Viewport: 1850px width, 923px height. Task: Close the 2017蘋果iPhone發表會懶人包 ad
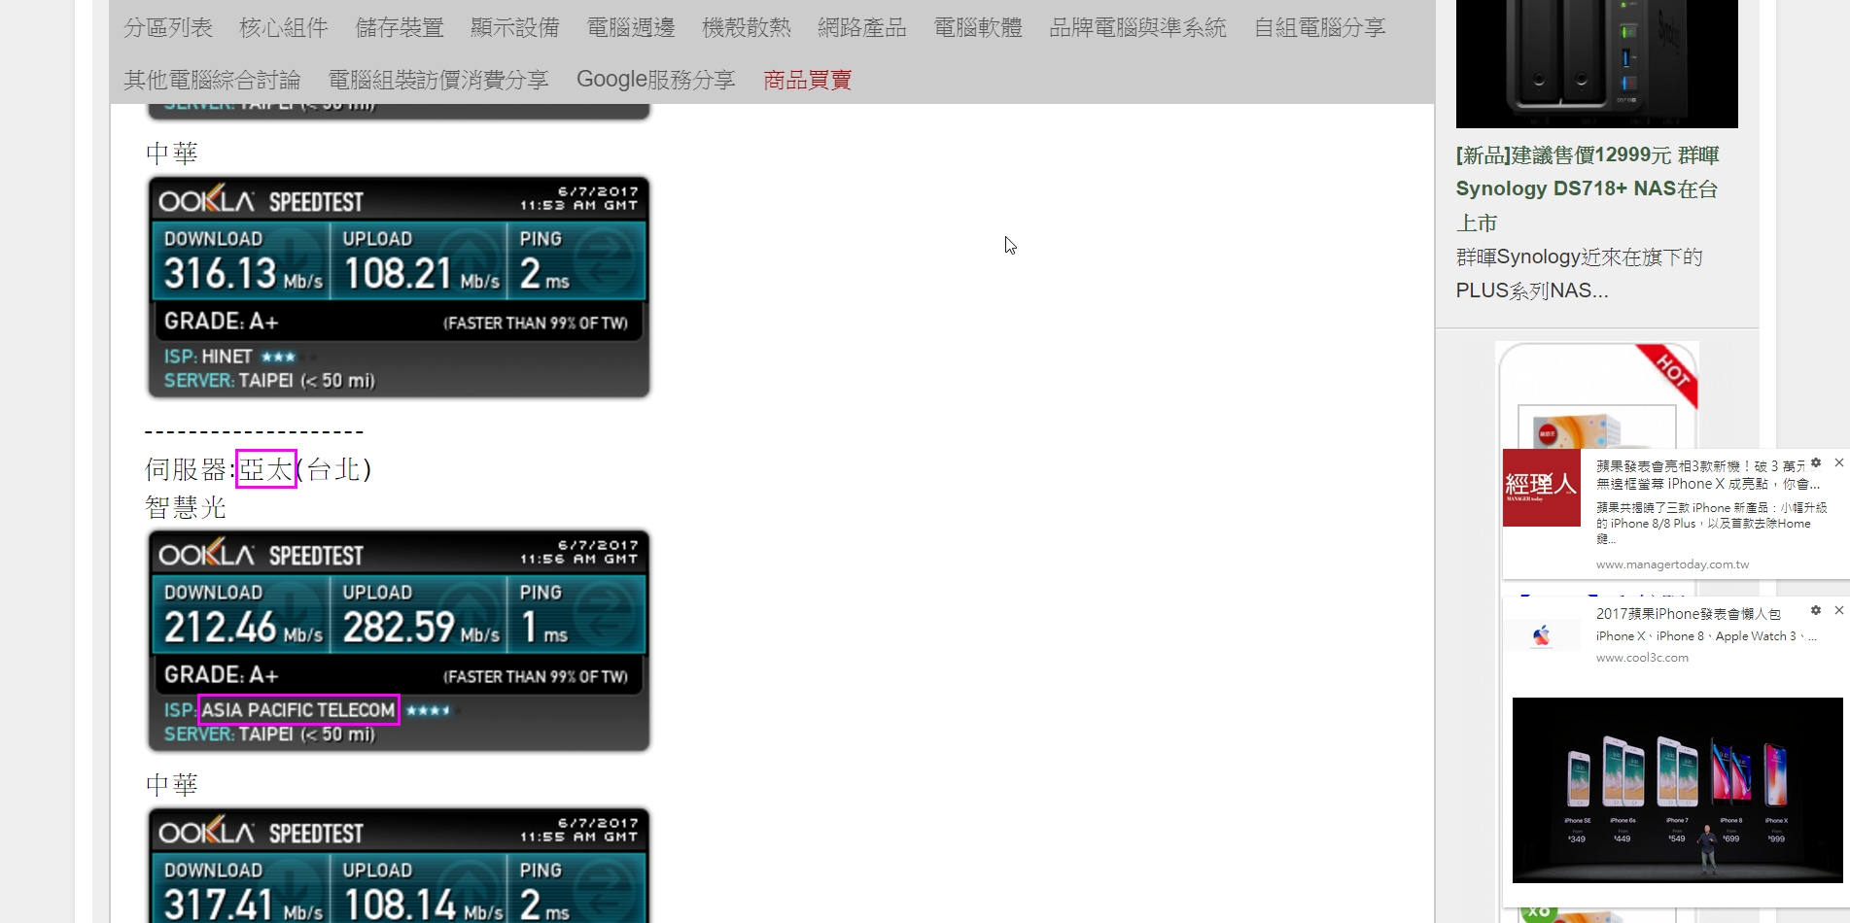click(x=1838, y=610)
